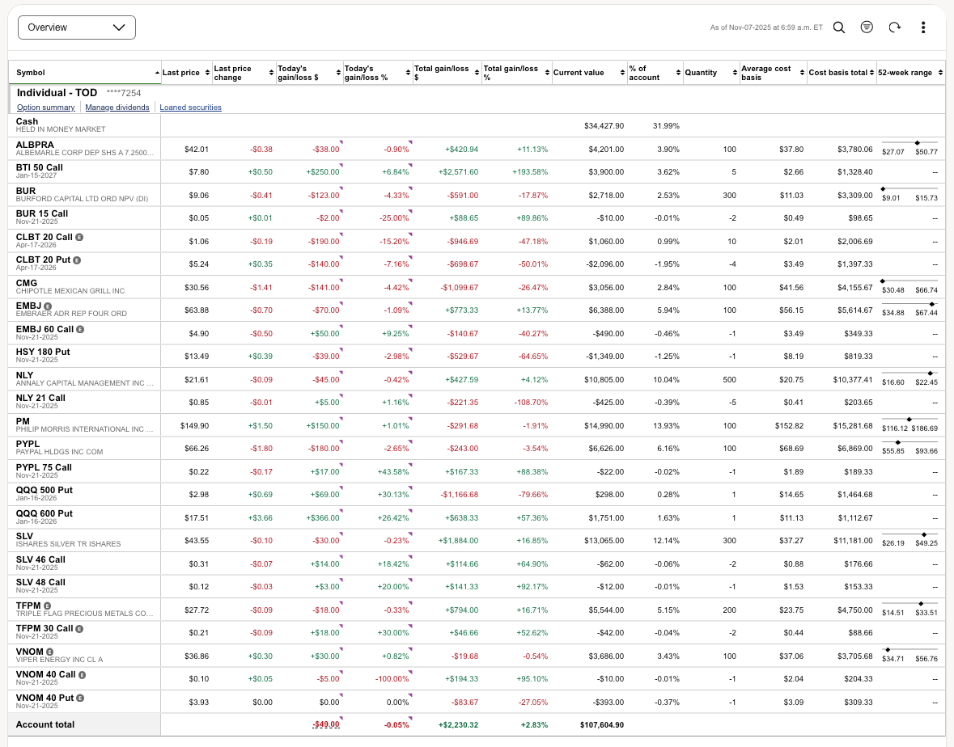Sort by the Last price column arrows
The height and width of the screenshot is (747, 954).
coord(206,73)
